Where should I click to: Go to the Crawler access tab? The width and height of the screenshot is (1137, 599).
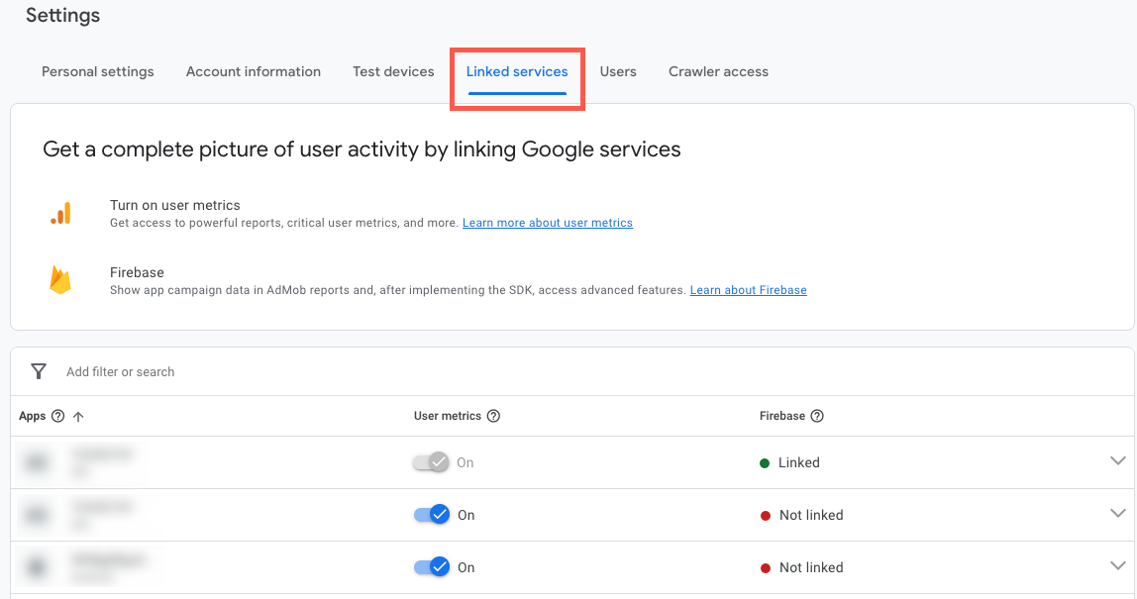click(718, 71)
